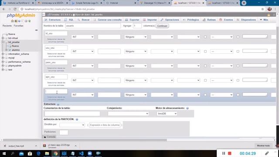Open the Operaciones tab

170,20
